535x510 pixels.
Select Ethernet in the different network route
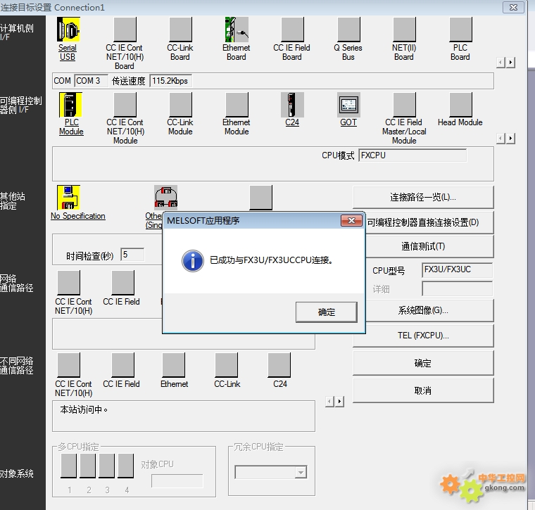click(174, 365)
